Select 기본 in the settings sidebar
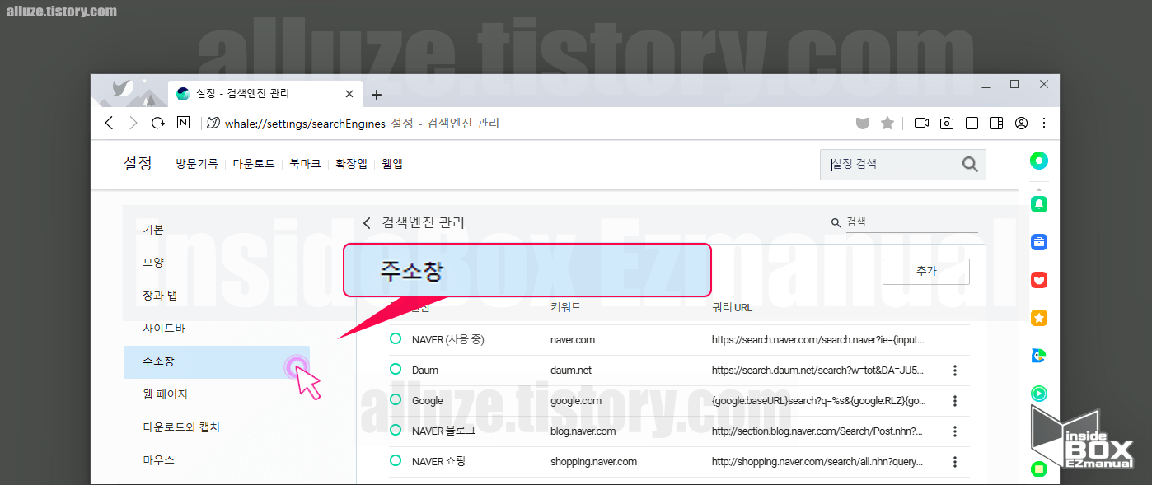 216,230
